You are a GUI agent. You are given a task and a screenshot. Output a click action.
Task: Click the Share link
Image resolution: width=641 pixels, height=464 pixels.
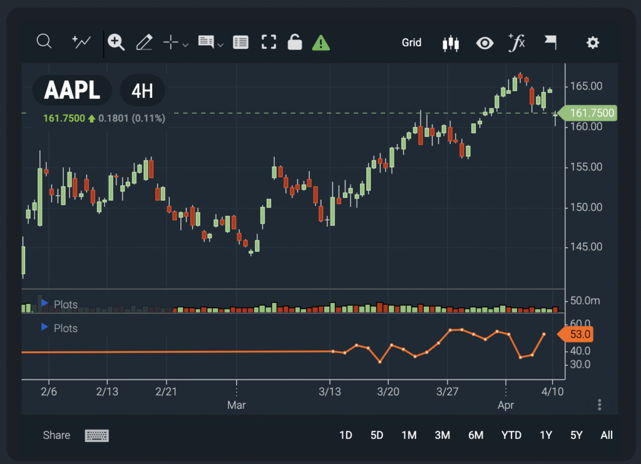pos(56,435)
